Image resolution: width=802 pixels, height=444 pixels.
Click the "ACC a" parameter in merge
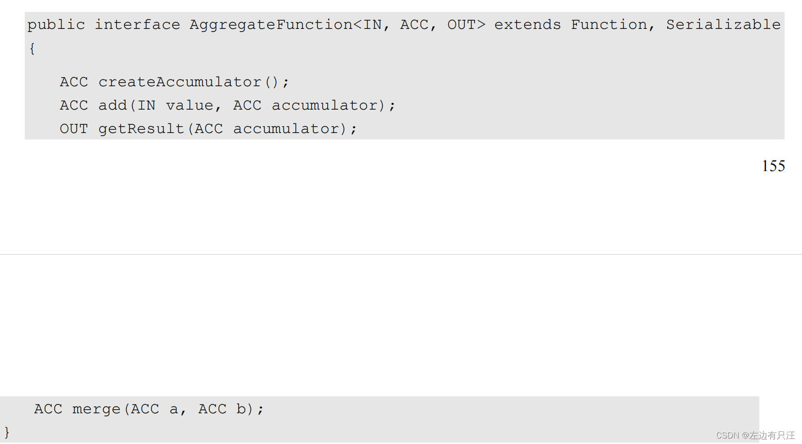point(154,409)
